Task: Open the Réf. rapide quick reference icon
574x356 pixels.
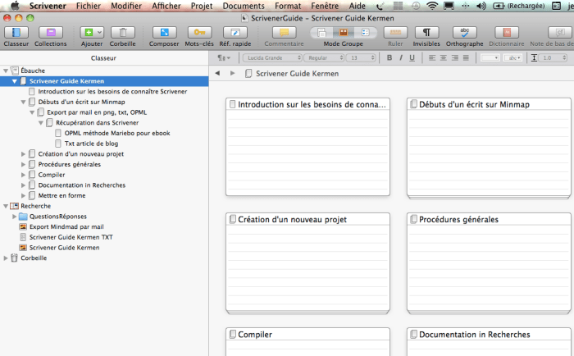Action: 235,33
